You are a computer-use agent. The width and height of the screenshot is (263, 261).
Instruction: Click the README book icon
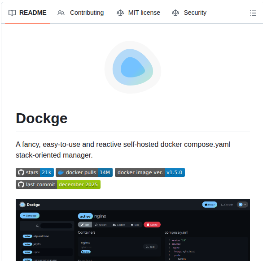point(12,13)
